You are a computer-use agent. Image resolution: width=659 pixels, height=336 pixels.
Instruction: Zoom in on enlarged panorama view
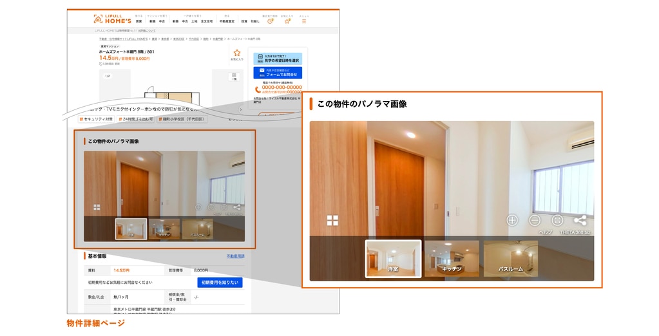(x=512, y=220)
